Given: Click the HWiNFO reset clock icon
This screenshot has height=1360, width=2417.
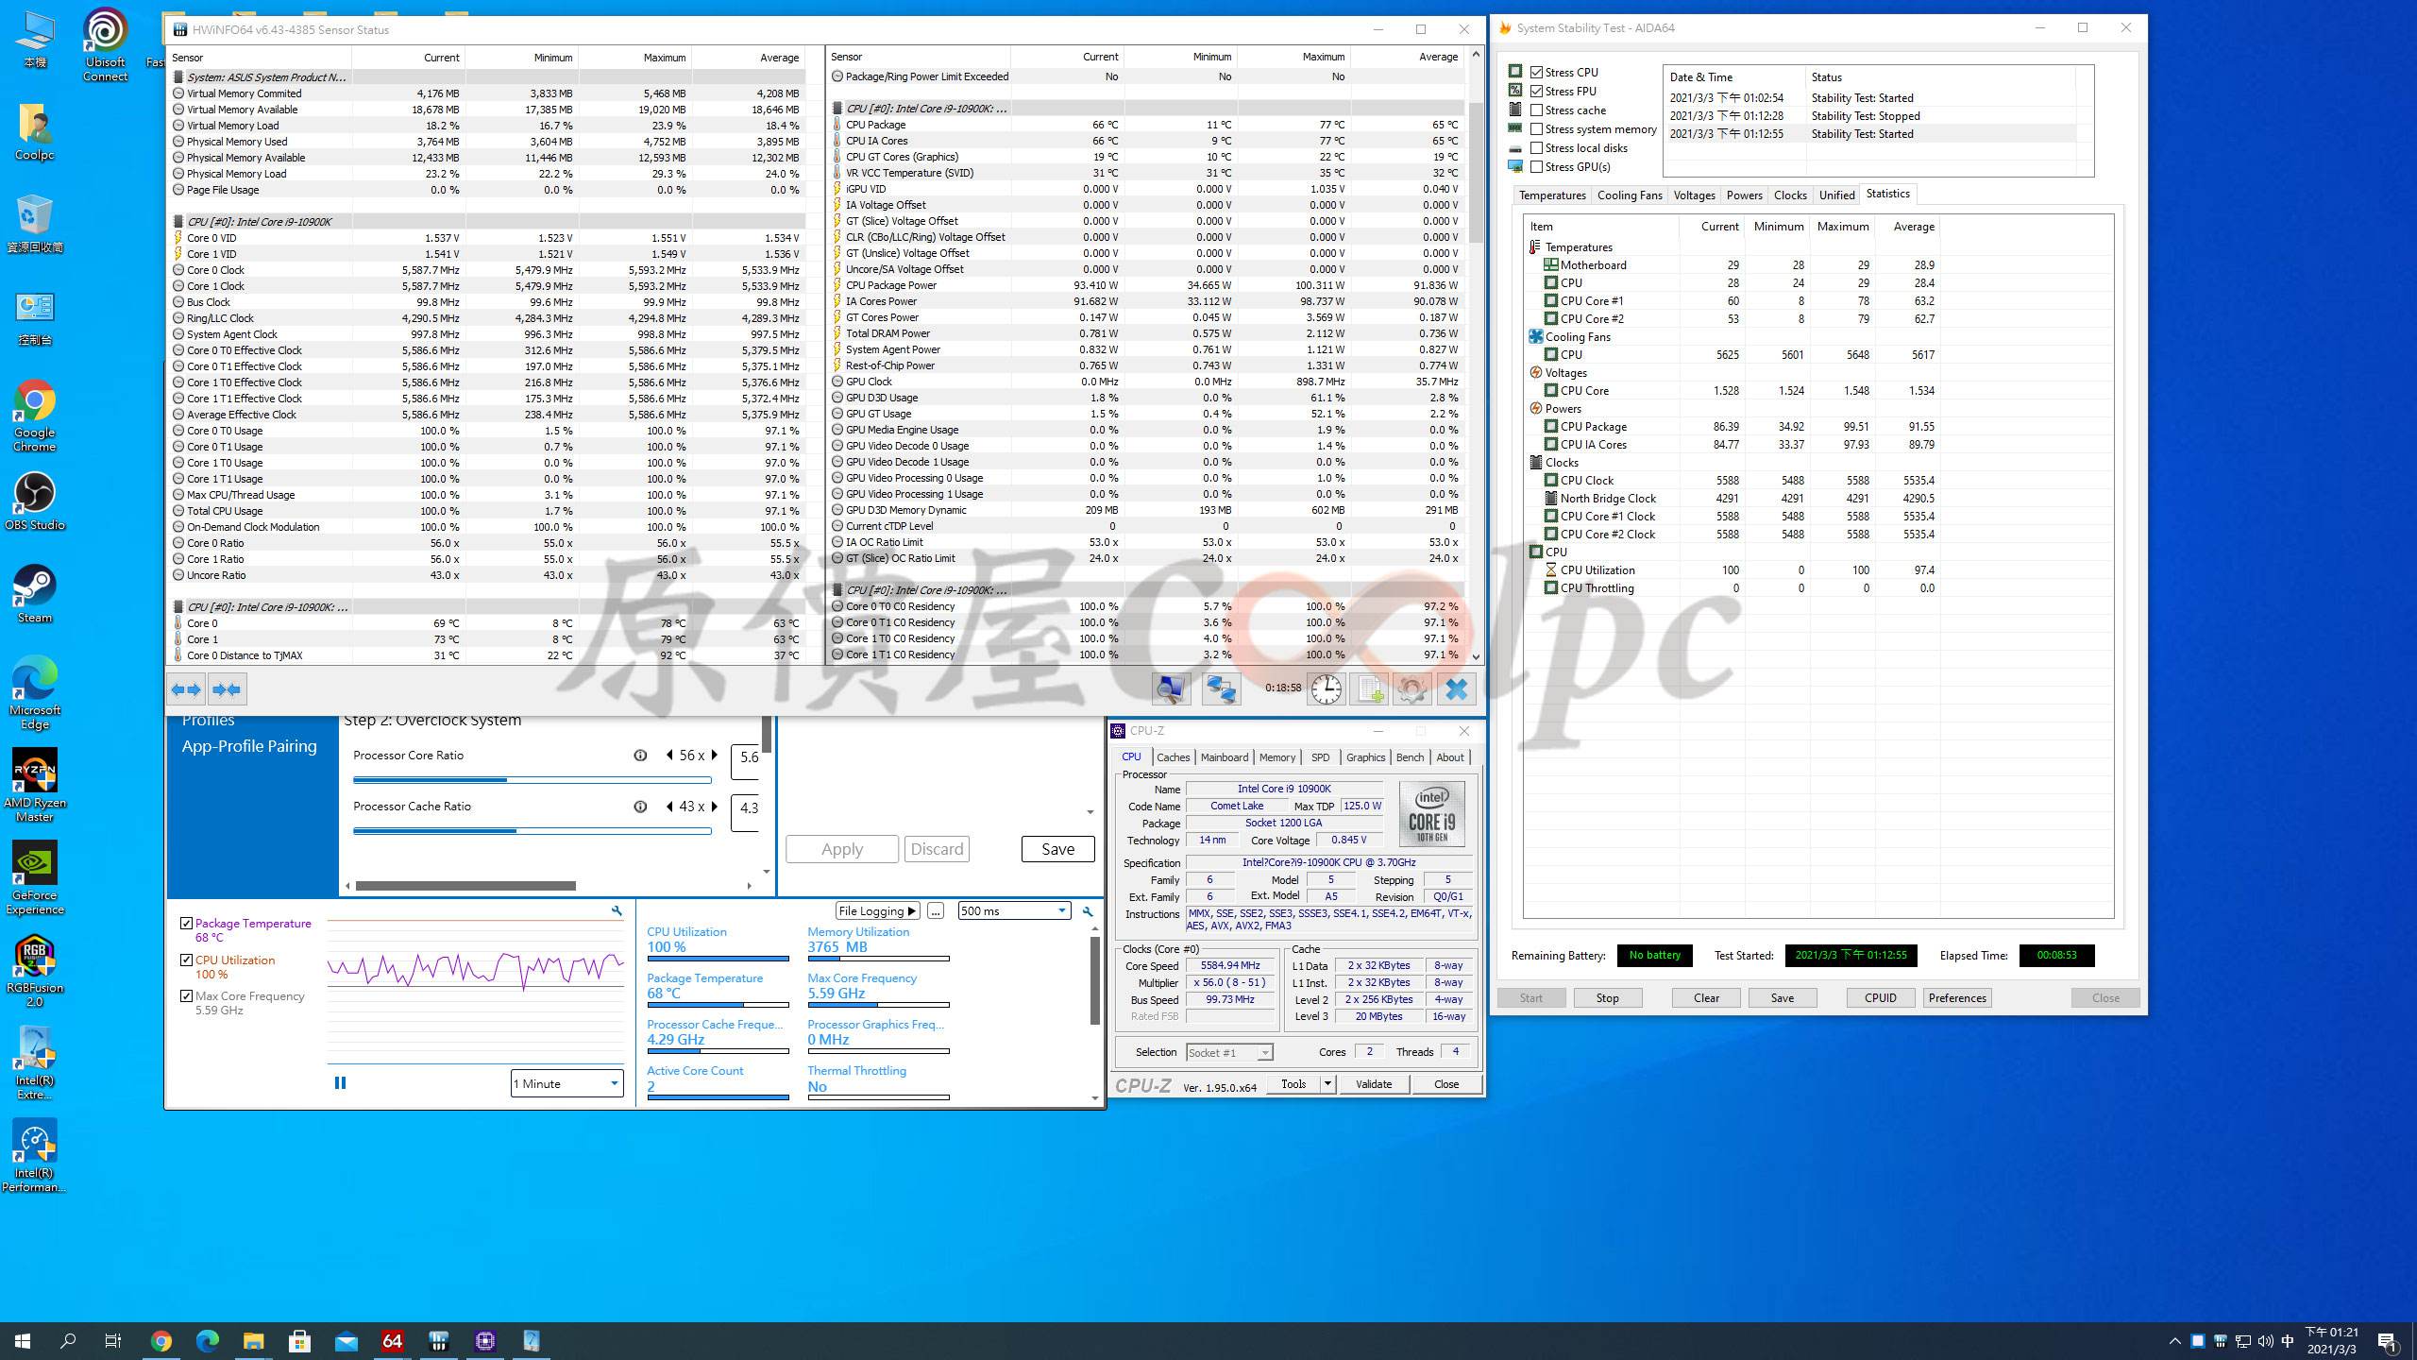Looking at the screenshot, I should [1326, 689].
